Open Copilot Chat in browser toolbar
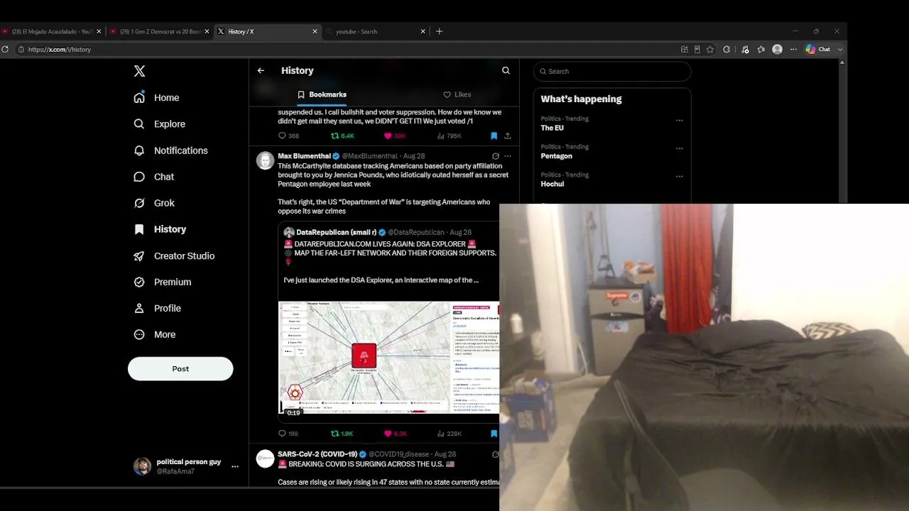The image size is (909, 511). pos(818,50)
